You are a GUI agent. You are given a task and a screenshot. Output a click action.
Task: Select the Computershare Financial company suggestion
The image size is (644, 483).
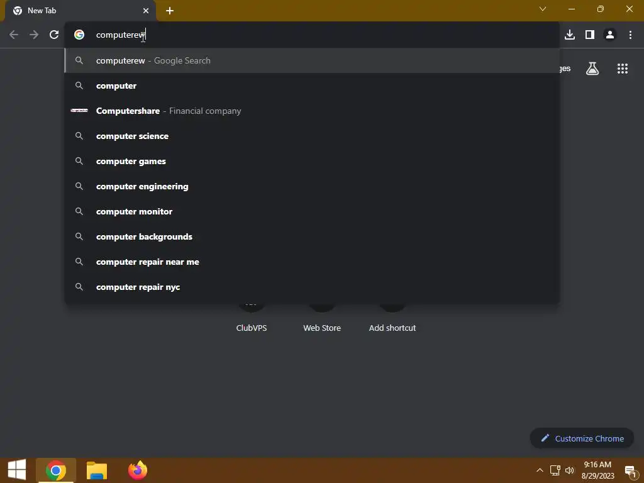point(312,111)
